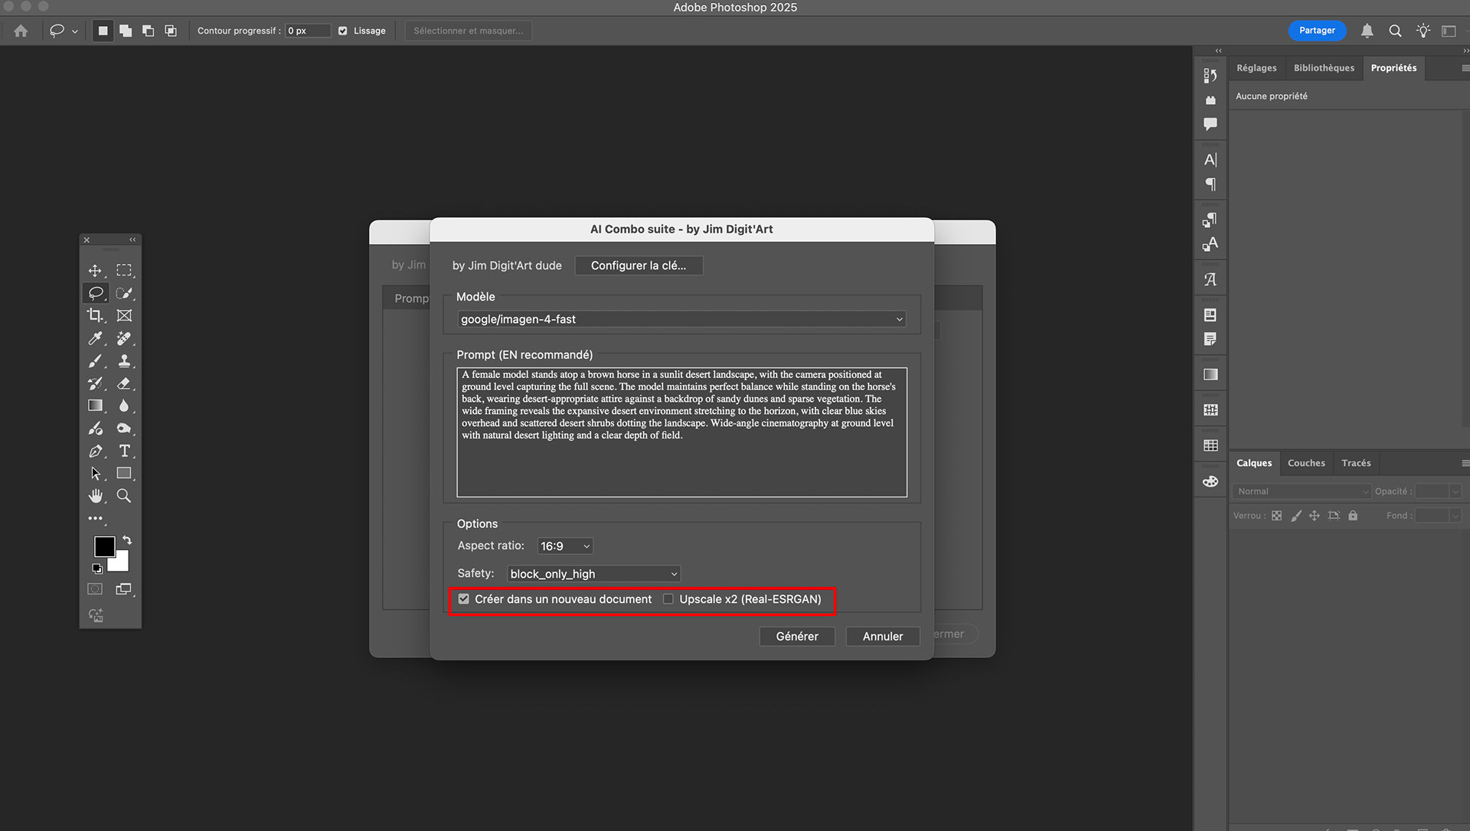Change the screen mode
The width and height of the screenshot is (1470, 831).
124,589
